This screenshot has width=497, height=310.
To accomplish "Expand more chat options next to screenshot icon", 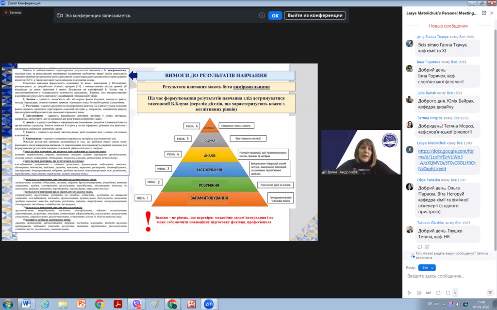I will pyautogui.click(x=455, y=293).
